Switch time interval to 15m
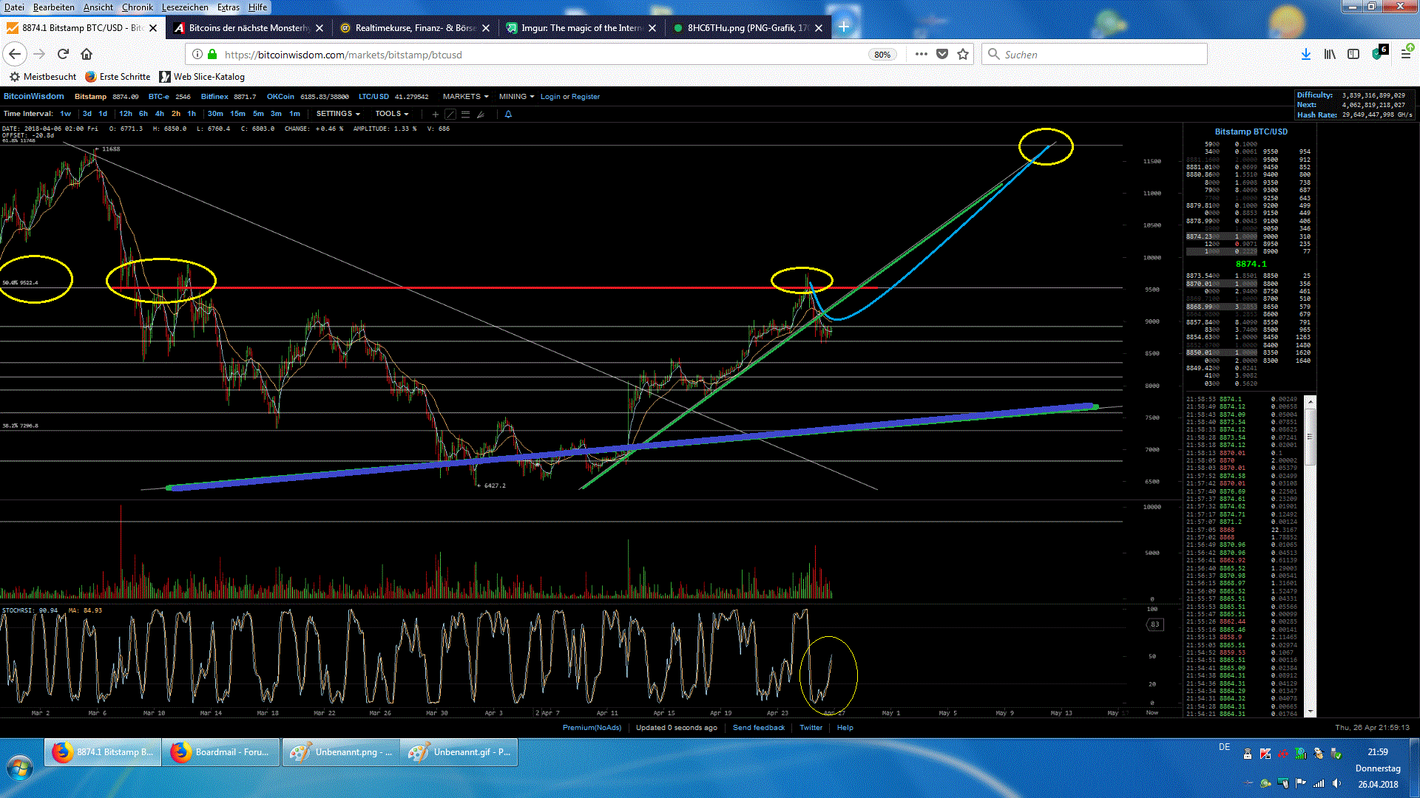This screenshot has height=798, width=1420. [237, 114]
